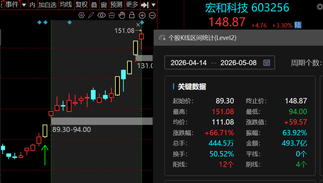This screenshot has height=183, width=323.
Task: Select the feather drawing tool icon
Action: 91,15
